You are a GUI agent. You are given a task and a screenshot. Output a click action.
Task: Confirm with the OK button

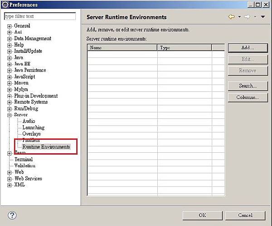click(x=202, y=216)
